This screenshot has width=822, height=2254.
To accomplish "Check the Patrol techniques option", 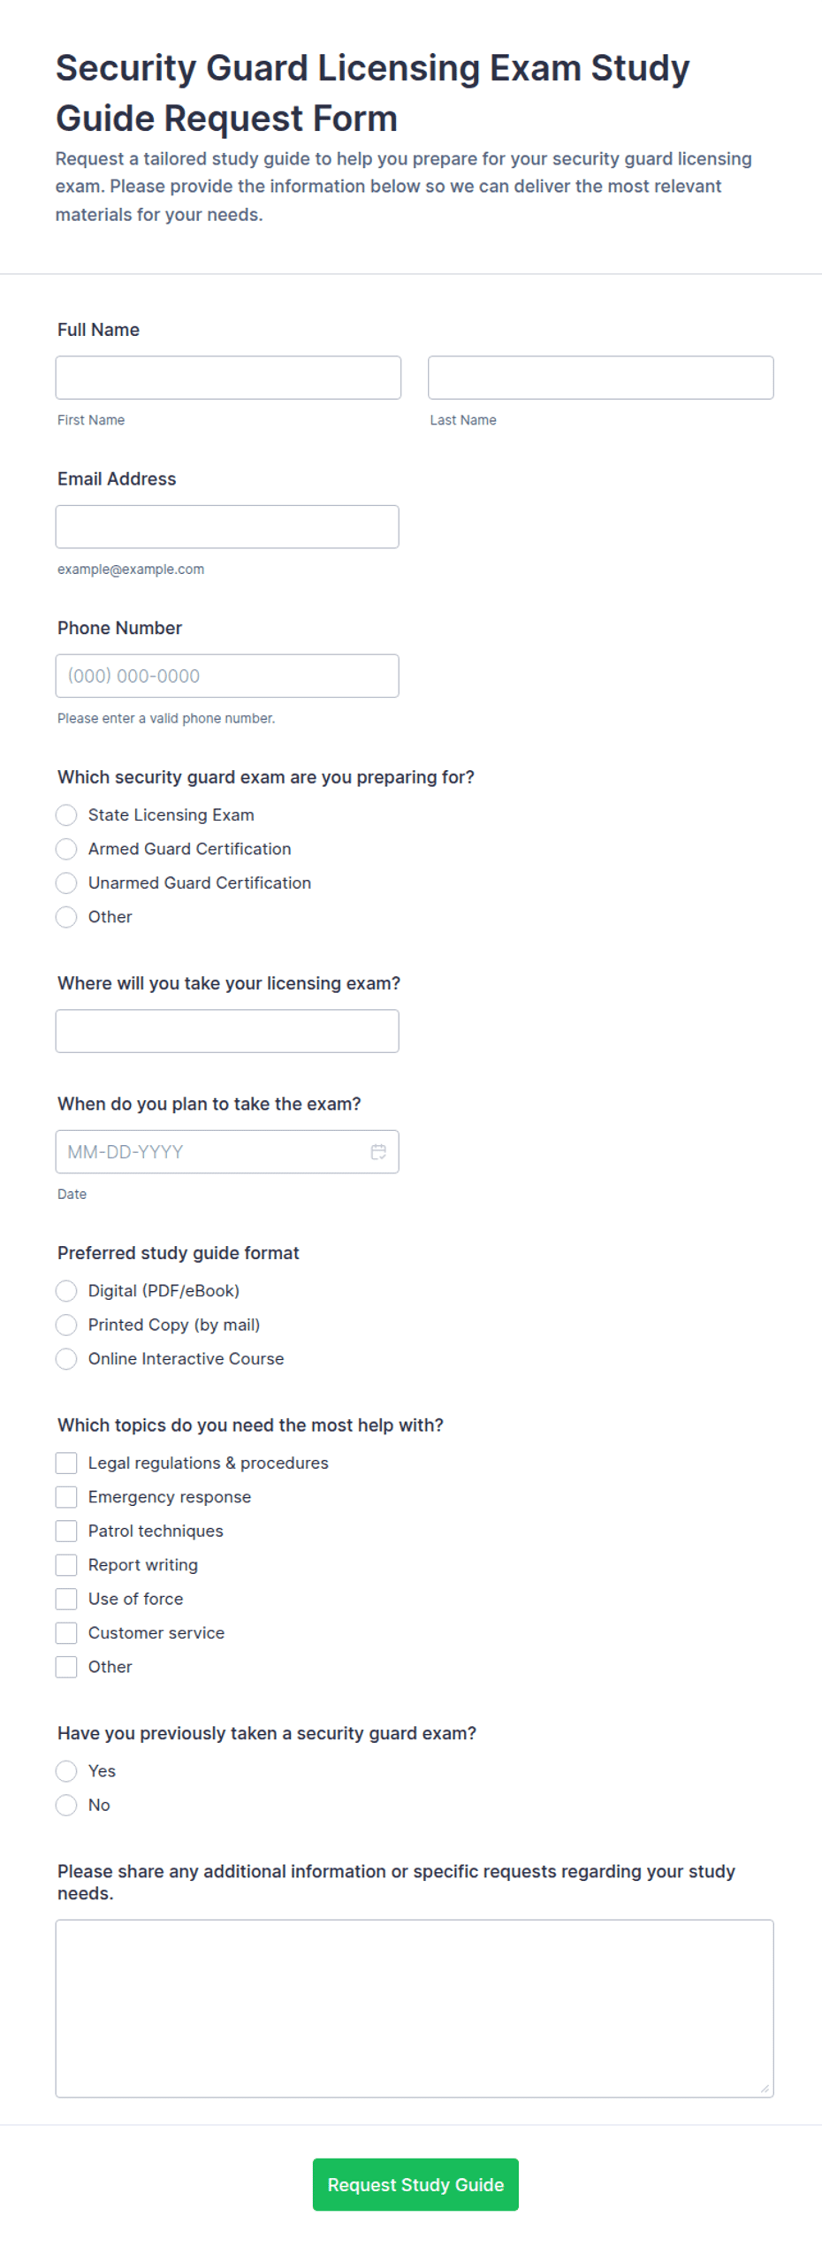I will 66,1531.
